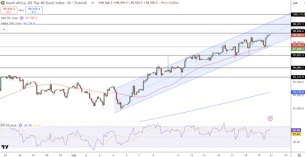Screen dimensions: 305x157
Task: Select the SMMA 200 close legend label
Action: tap(11, 23)
